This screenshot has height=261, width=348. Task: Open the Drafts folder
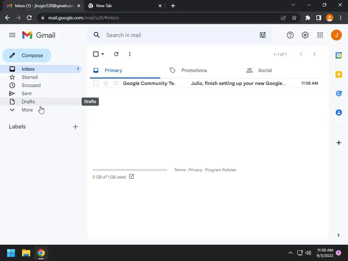pos(41,102)
